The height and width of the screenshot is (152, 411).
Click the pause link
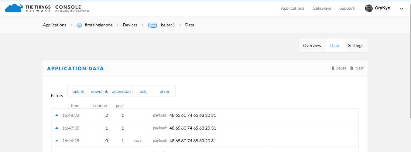coord(341,68)
